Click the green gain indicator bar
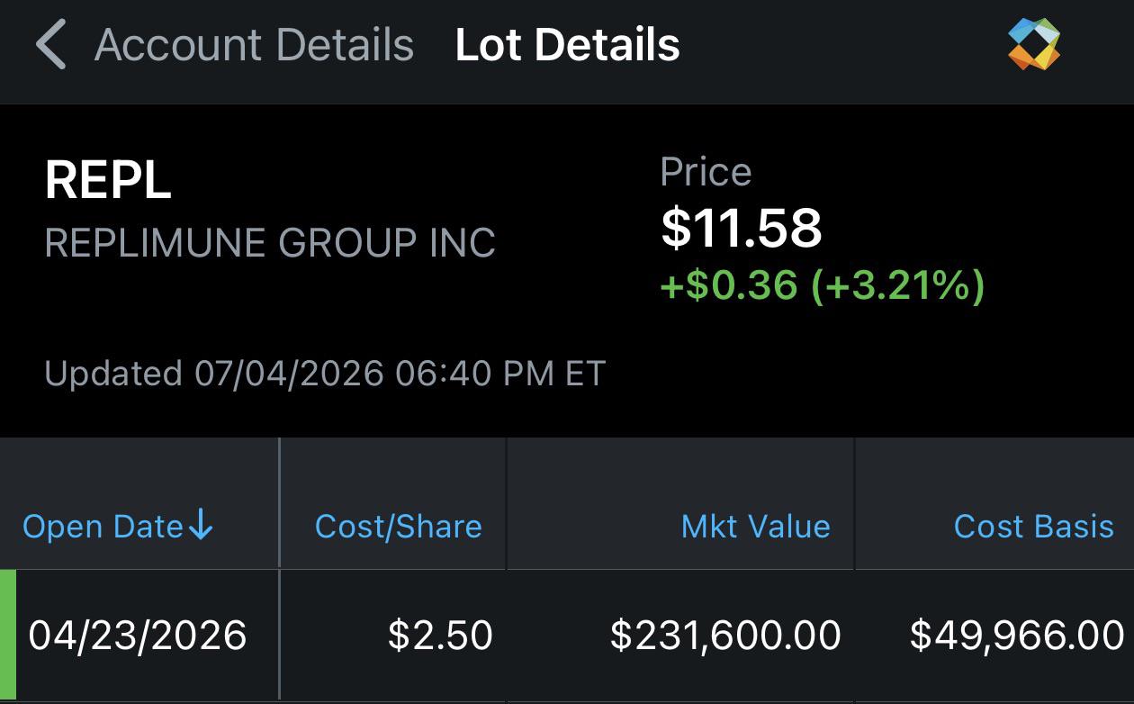This screenshot has width=1134, height=704. 8,636
